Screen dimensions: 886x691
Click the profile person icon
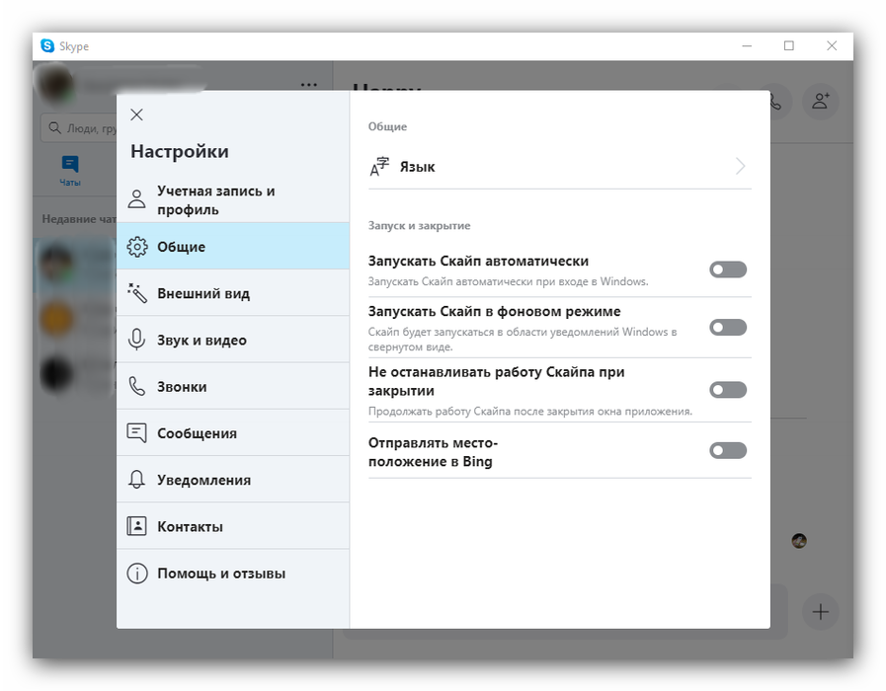click(x=136, y=199)
